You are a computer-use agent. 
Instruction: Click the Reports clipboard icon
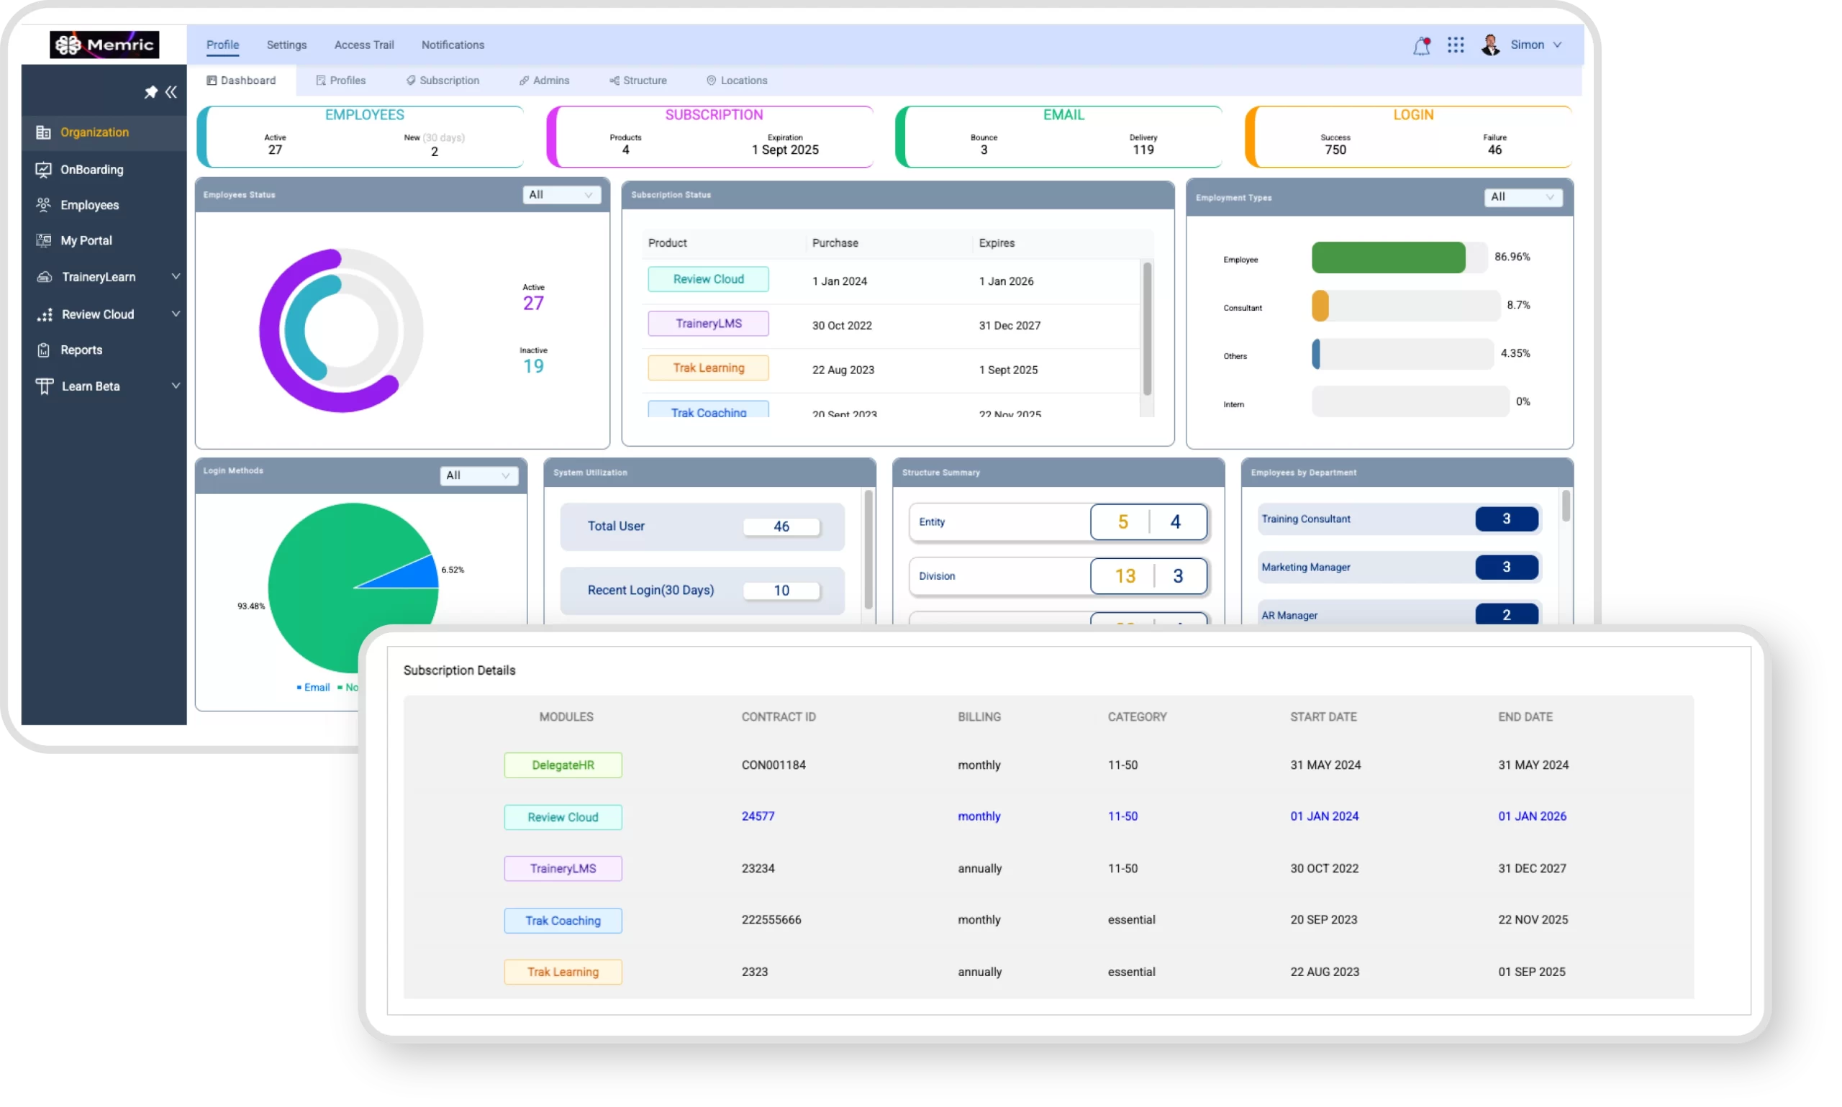(x=43, y=350)
